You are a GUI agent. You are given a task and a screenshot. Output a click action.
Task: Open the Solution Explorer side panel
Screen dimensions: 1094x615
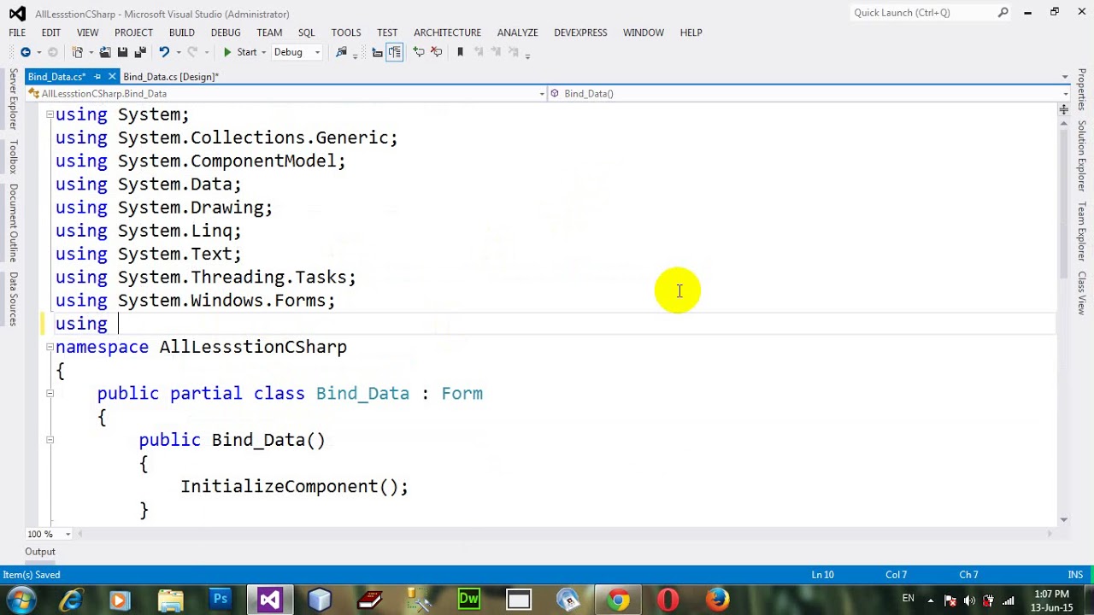tap(1081, 156)
